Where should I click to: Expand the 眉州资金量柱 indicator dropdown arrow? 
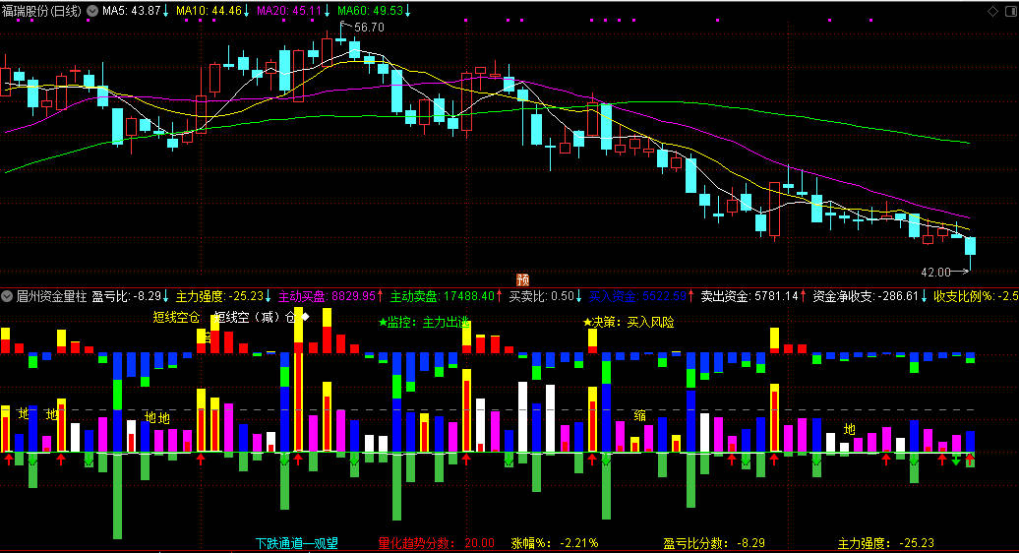coord(7,296)
